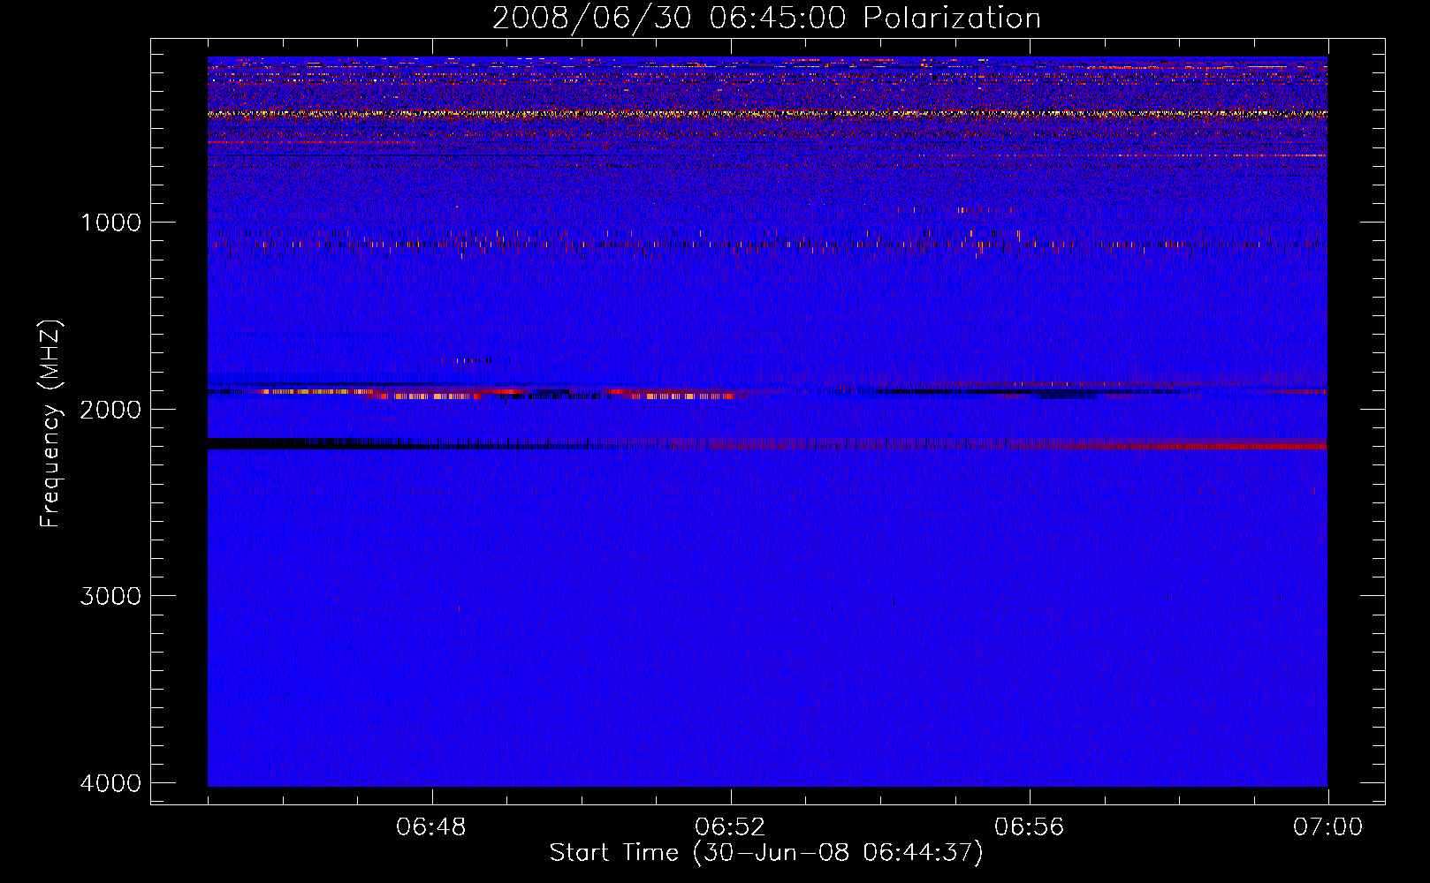This screenshot has width=1430, height=883.
Task: Click the '1000' frequency tick label
Action: [110, 222]
